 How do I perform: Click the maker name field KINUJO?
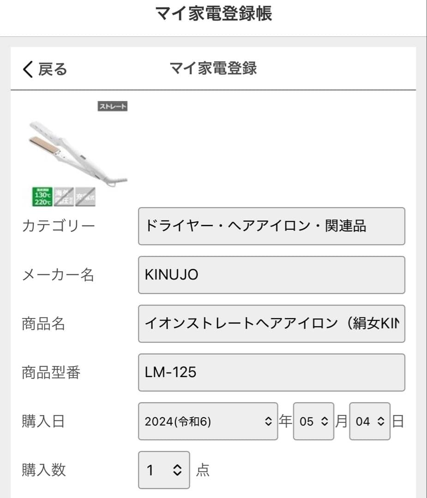click(271, 275)
